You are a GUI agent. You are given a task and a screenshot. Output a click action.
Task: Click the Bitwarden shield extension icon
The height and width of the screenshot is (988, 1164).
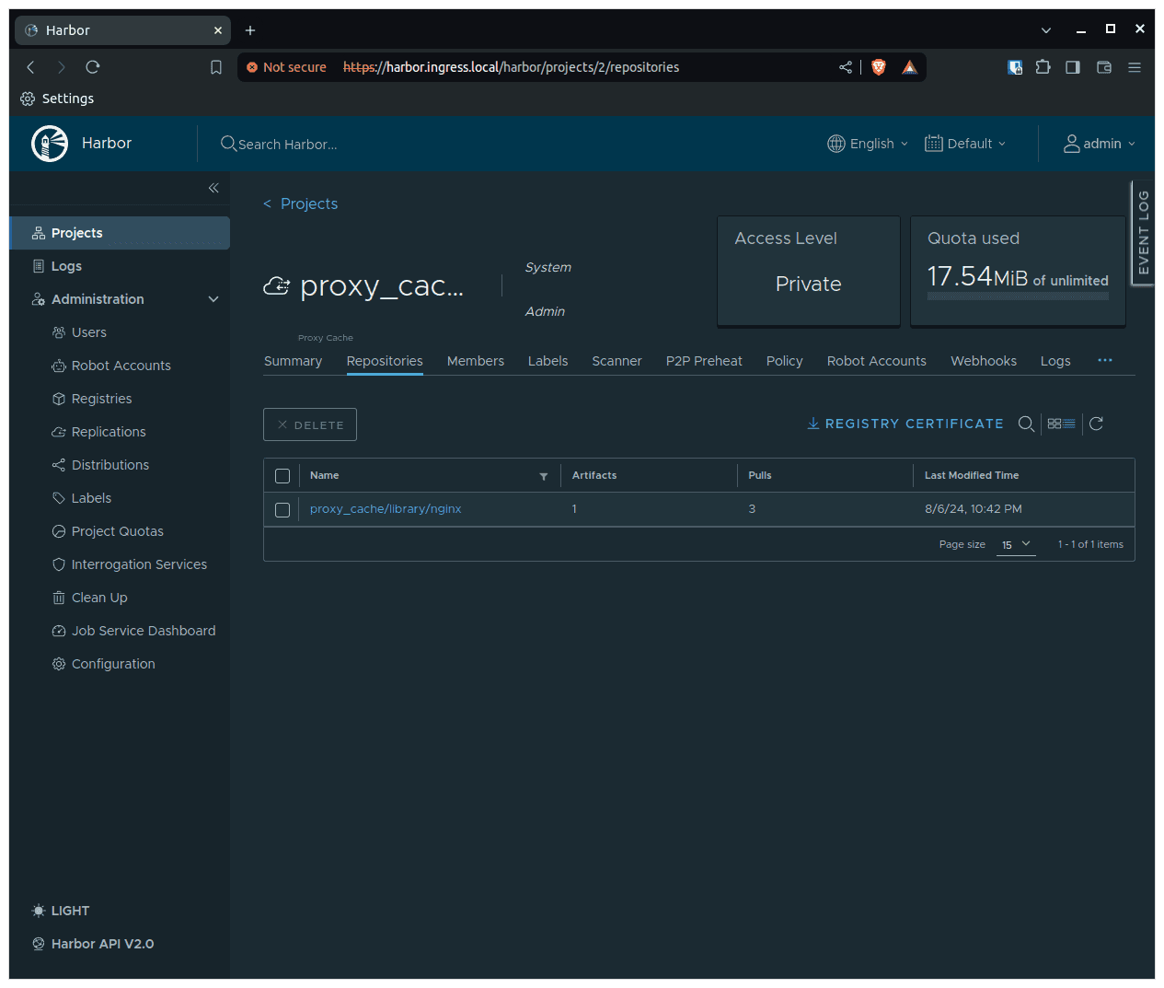[x=1015, y=67]
